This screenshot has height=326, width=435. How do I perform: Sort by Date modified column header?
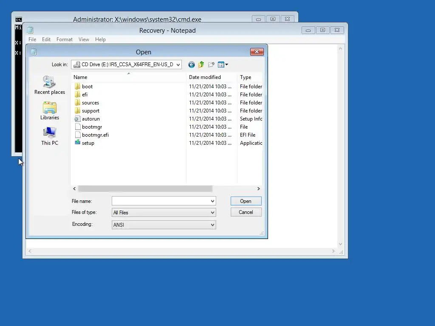click(x=212, y=77)
